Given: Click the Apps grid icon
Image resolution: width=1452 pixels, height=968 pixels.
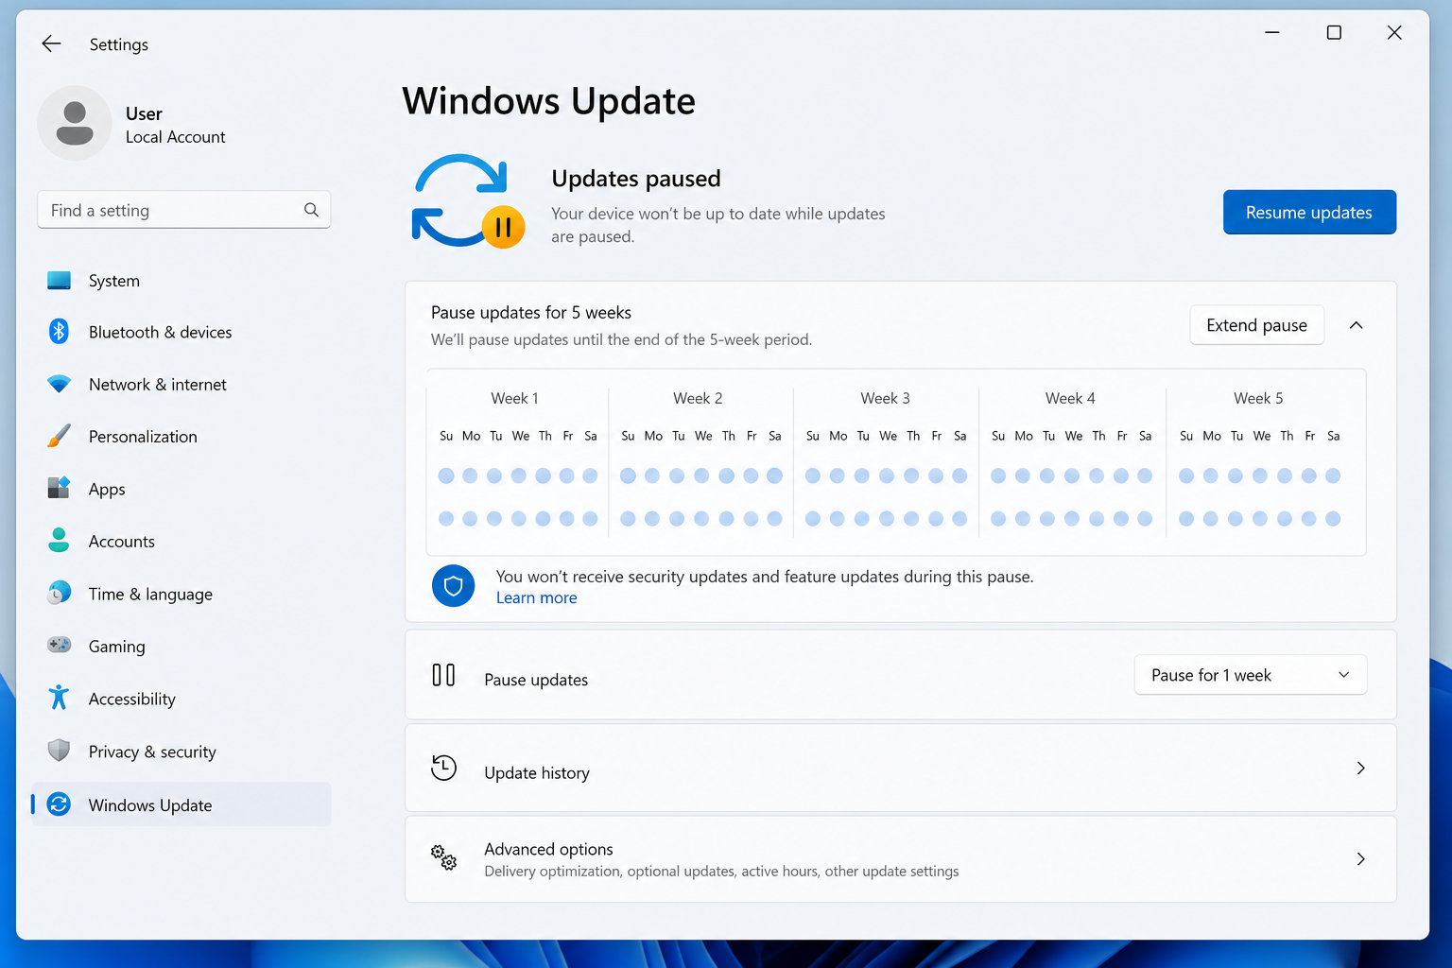Looking at the screenshot, I should pyautogui.click(x=59, y=489).
